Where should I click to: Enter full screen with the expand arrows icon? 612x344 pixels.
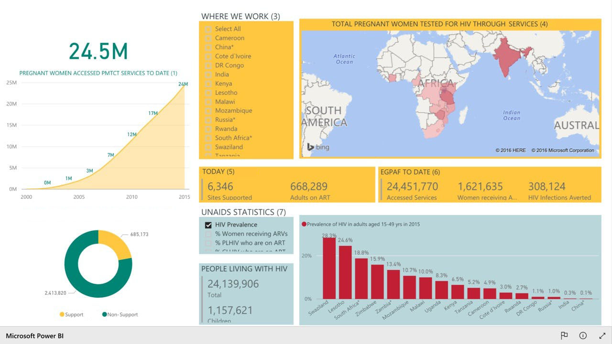point(602,335)
